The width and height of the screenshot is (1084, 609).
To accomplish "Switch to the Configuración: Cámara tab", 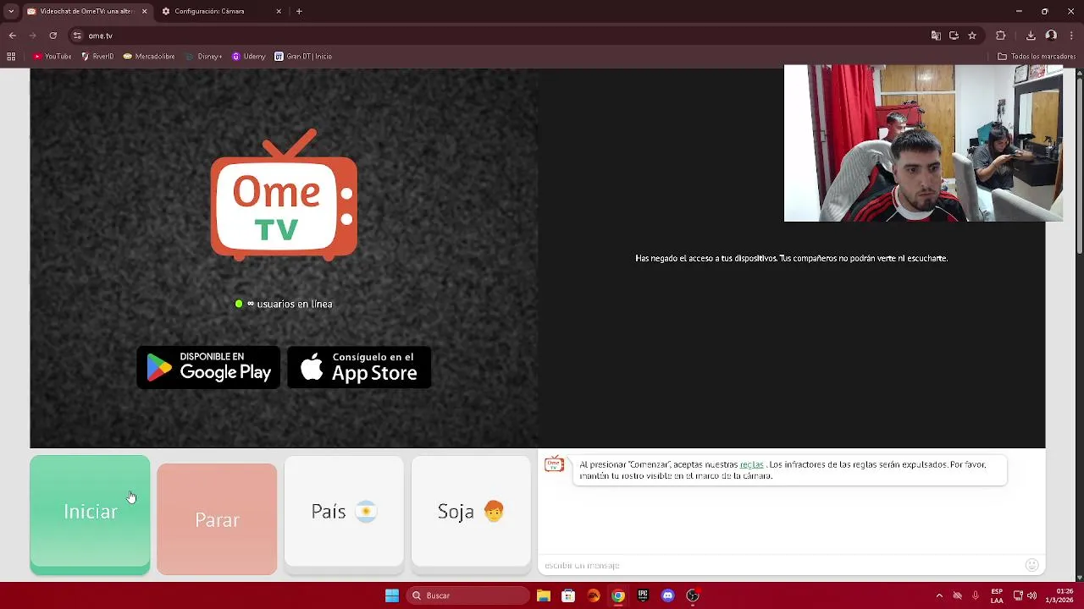I will coord(220,11).
